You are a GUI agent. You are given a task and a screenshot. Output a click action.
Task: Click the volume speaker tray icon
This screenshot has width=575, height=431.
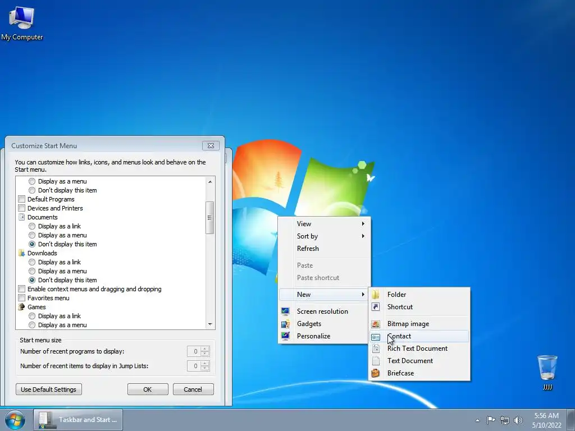[x=518, y=420]
